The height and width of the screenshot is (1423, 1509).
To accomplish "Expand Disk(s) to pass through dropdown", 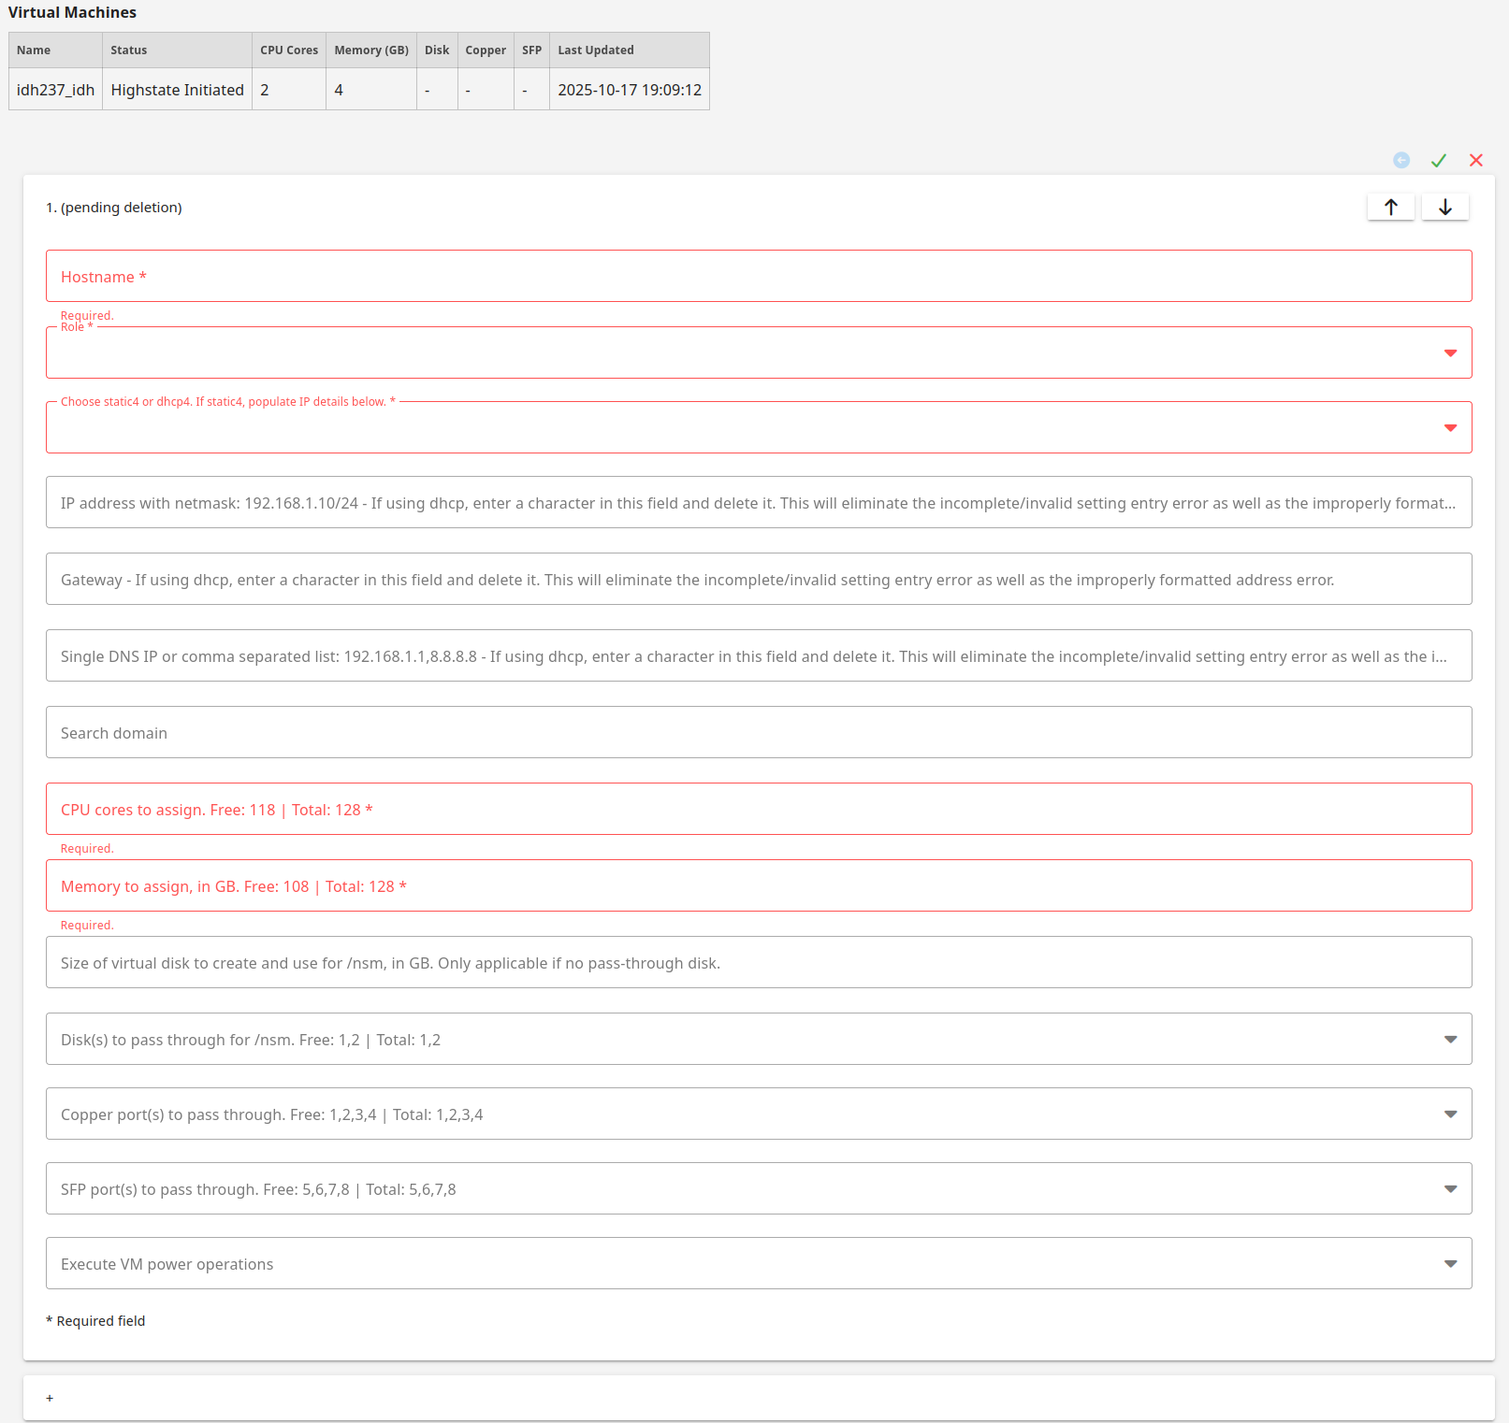I will [1450, 1039].
